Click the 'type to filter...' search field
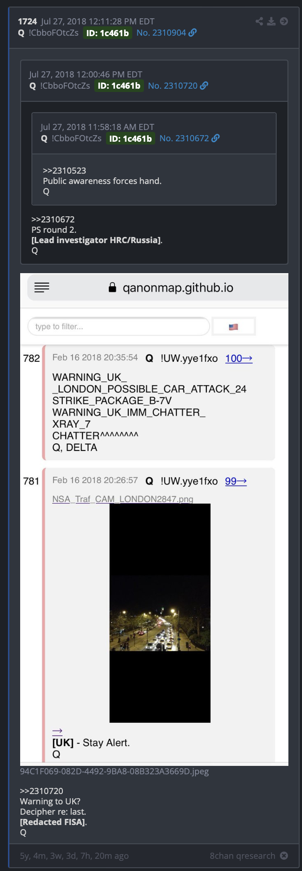 pos(119,327)
